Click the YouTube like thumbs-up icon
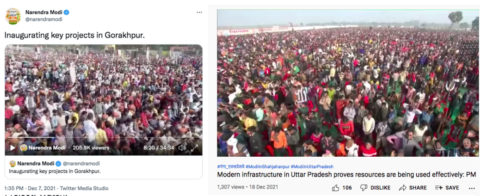Image resolution: width=481 pixels, height=196 pixels. pyautogui.click(x=336, y=188)
